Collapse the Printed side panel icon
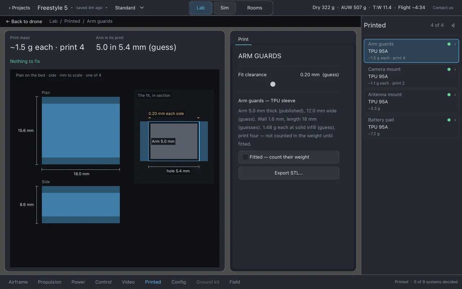The width and height of the screenshot is (462, 289). coord(453,25)
